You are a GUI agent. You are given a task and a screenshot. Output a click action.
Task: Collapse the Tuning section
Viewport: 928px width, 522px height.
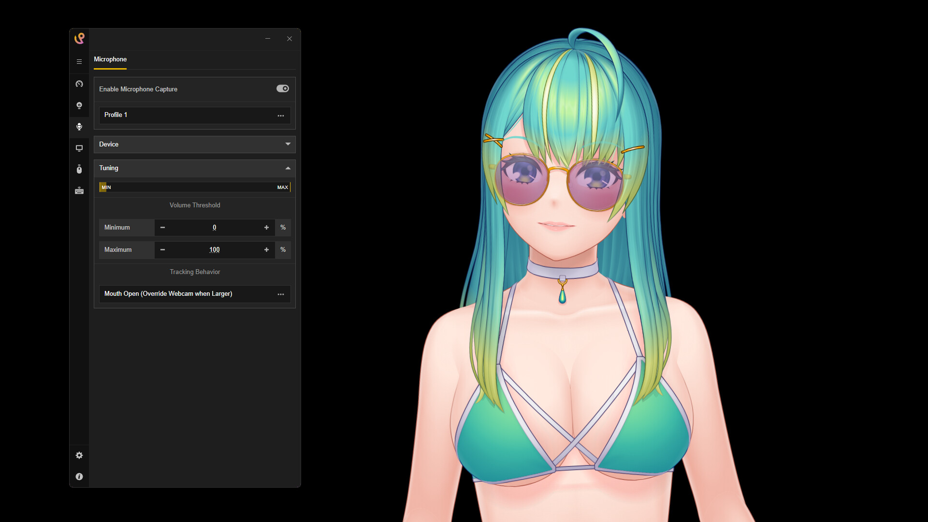click(288, 168)
